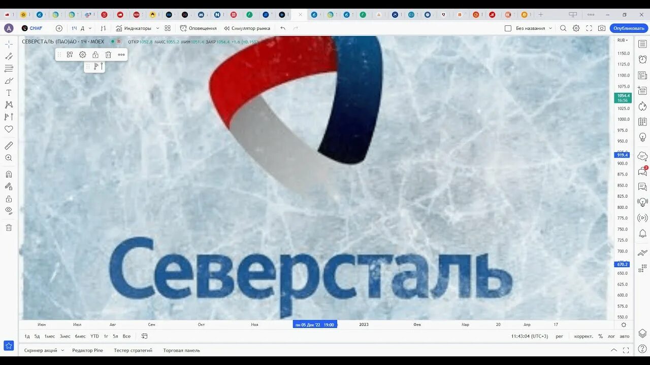Open help center question icon
The width and height of the screenshot is (650, 365).
point(642,349)
